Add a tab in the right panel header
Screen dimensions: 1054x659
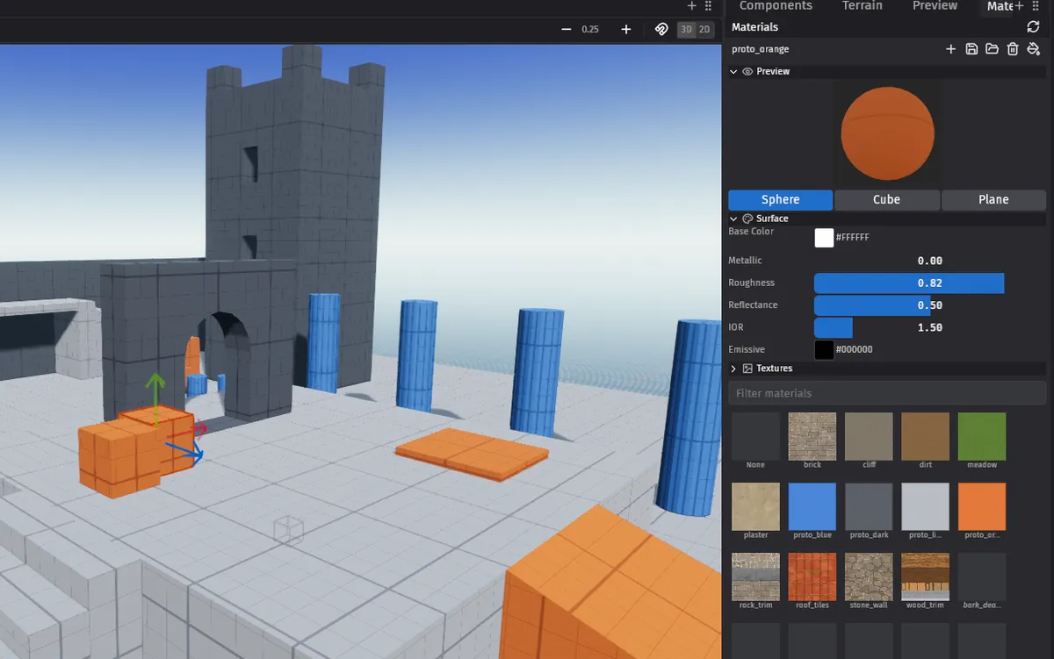click(x=1019, y=5)
